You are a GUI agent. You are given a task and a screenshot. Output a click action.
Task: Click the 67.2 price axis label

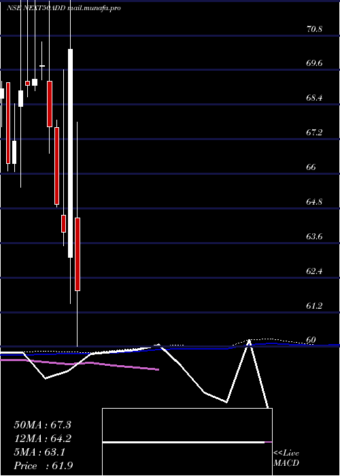click(314, 133)
